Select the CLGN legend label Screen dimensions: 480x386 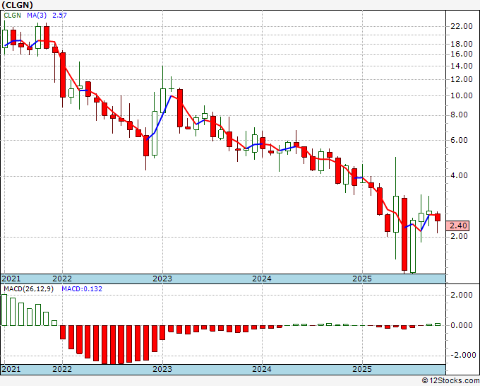[13, 15]
